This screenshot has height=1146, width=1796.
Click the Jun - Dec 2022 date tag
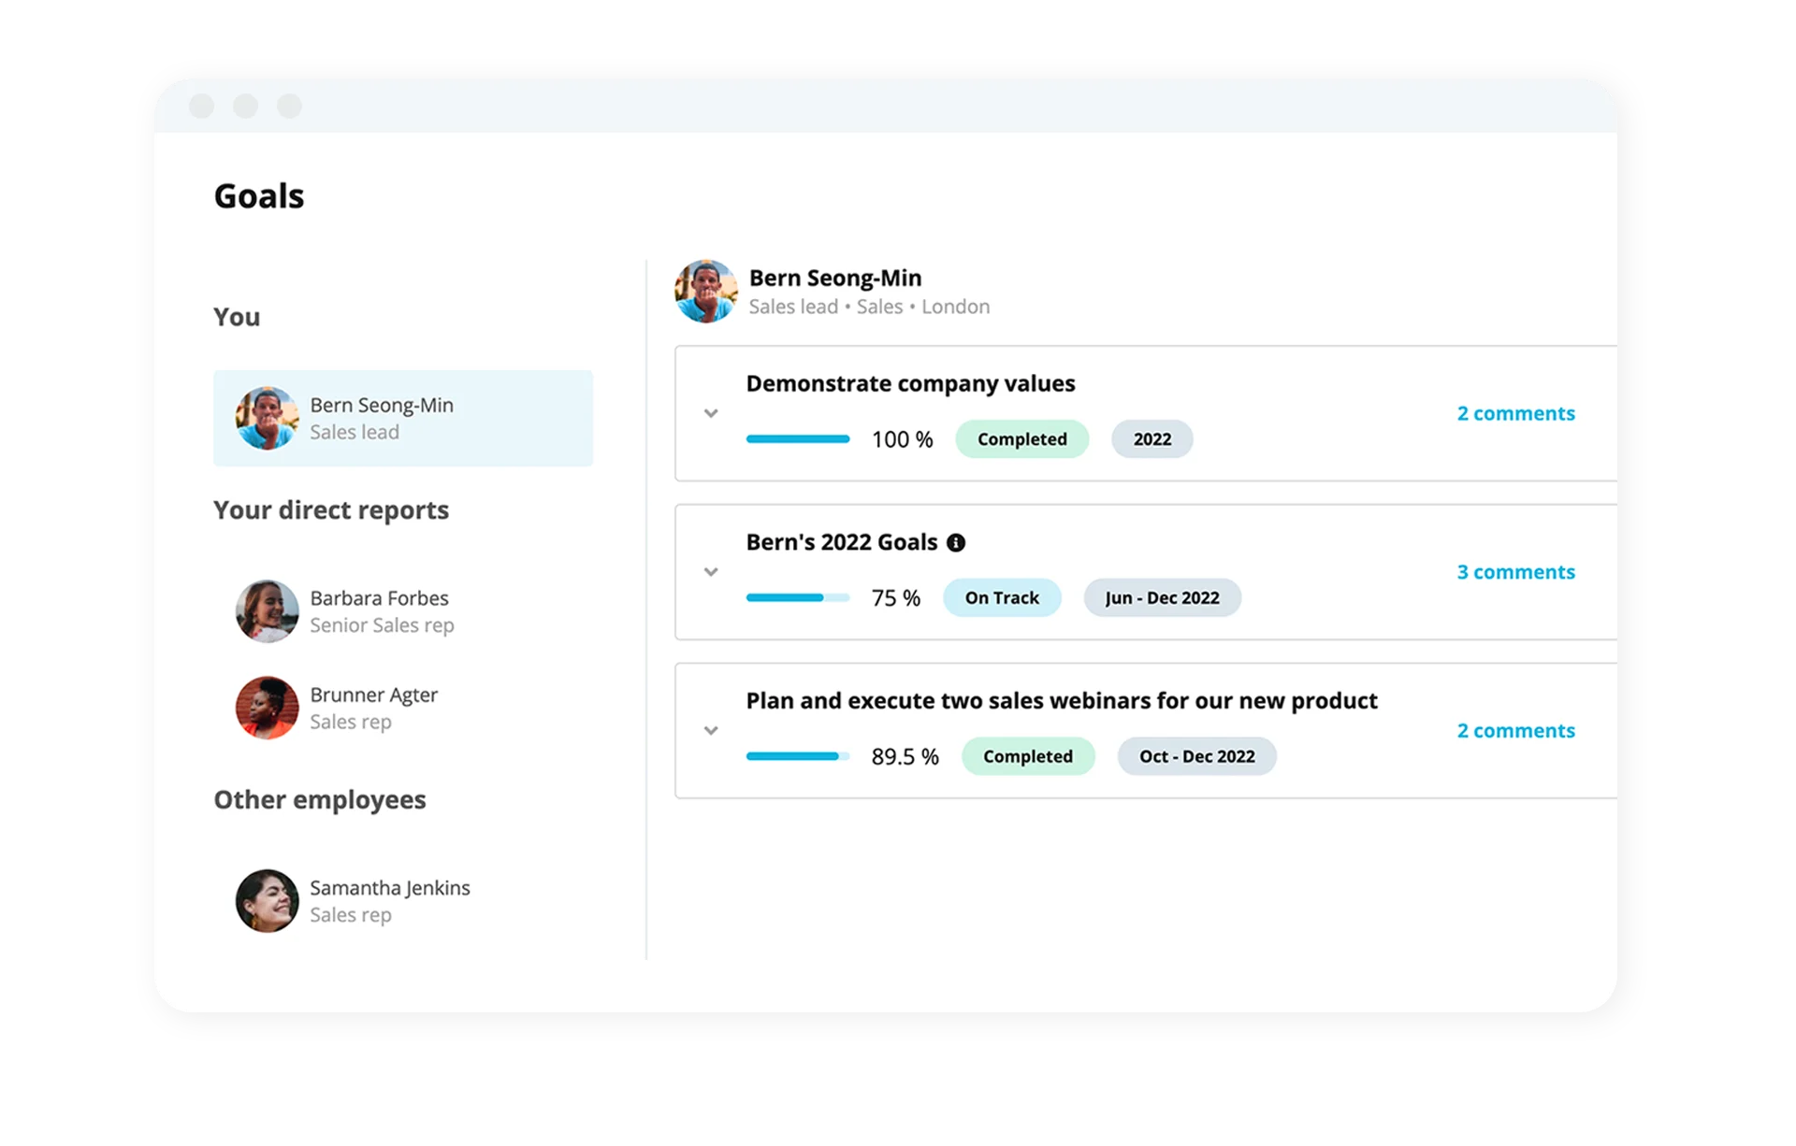pos(1162,598)
